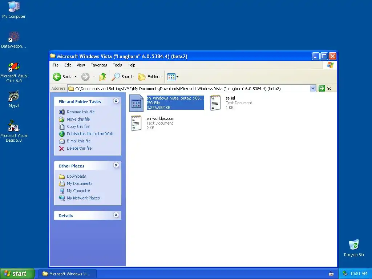This screenshot has height=279, width=372.
Task: Expand the Details panel
Action: 116,215
